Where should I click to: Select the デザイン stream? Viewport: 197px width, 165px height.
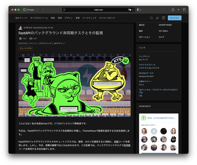pyautogui.click(x=69, y=18)
